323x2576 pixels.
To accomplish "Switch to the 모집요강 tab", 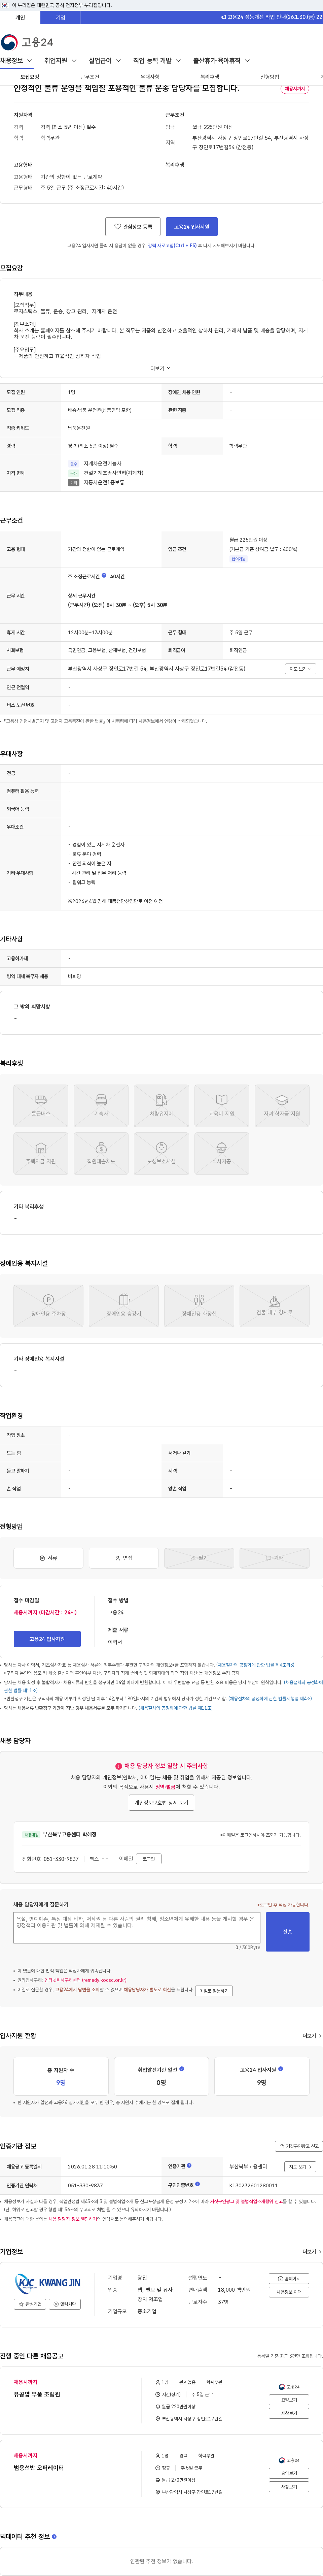I will (x=30, y=77).
